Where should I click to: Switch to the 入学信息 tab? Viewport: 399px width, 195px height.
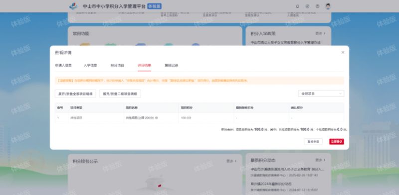click(x=90, y=65)
